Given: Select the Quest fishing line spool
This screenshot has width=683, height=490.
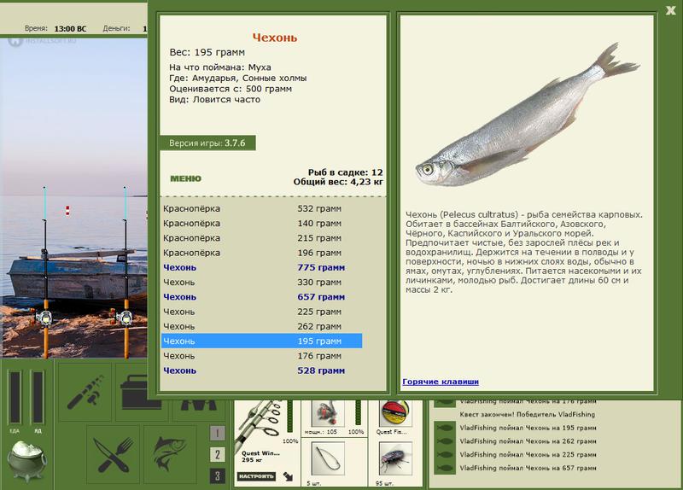Looking at the screenshot, I should (x=394, y=413).
